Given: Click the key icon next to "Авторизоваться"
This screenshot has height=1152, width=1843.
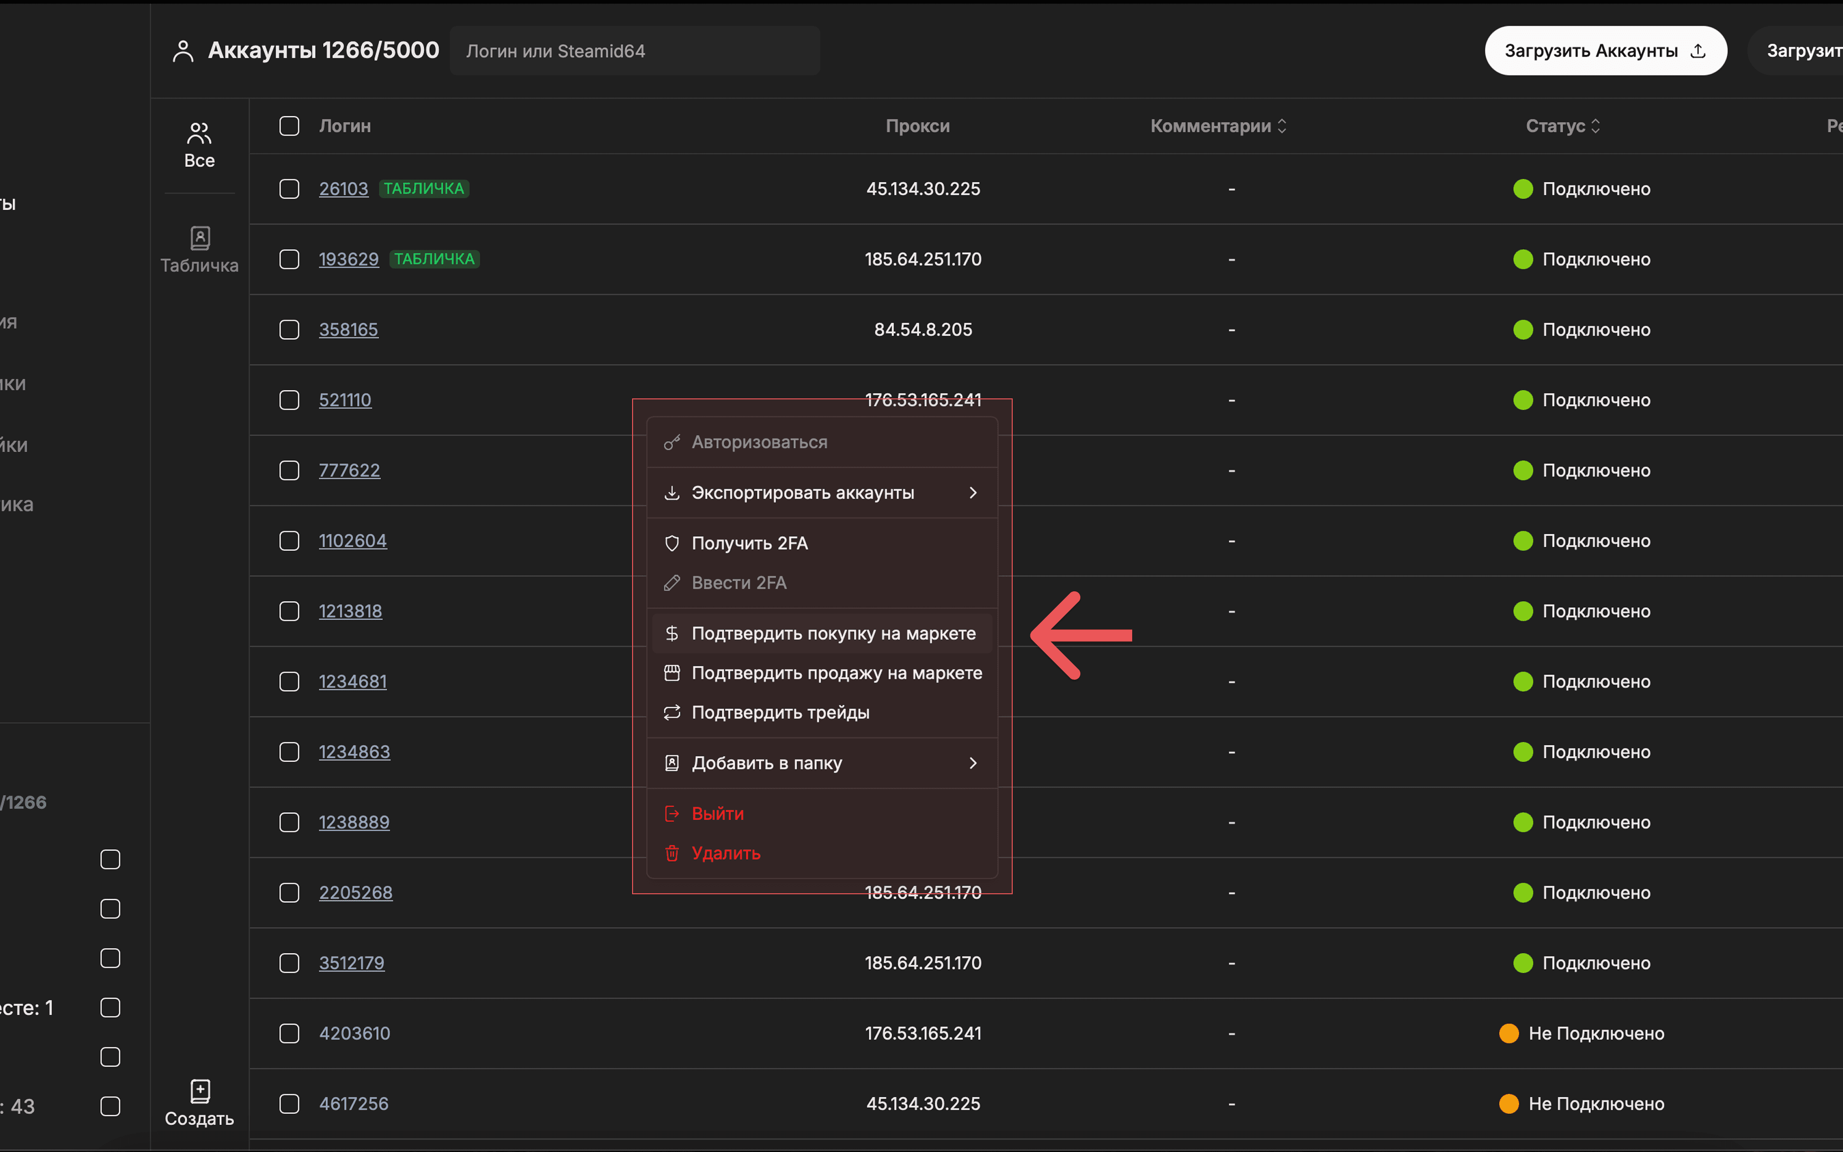Looking at the screenshot, I should coord(672,442).
